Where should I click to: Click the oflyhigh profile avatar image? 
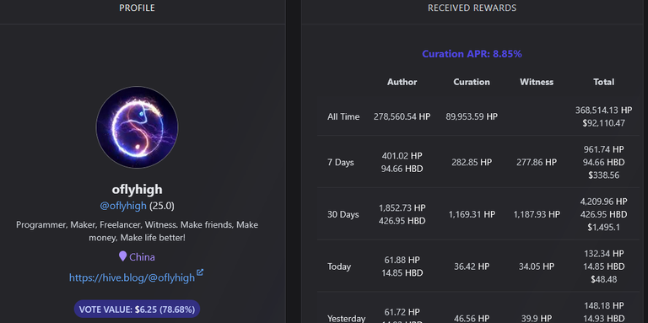138,127
